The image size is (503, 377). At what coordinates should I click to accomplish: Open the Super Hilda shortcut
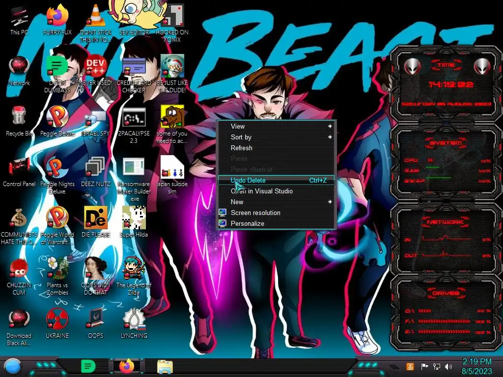tap(134, 222)
